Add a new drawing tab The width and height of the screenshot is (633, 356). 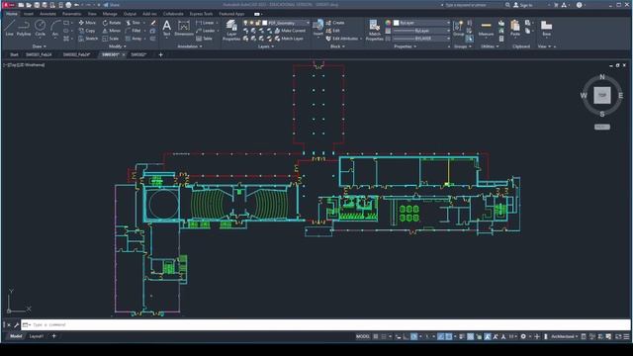pyautogui.click(x=160, y=54)
